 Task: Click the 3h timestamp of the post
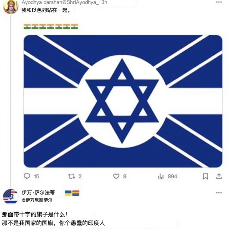click(104, 2)
